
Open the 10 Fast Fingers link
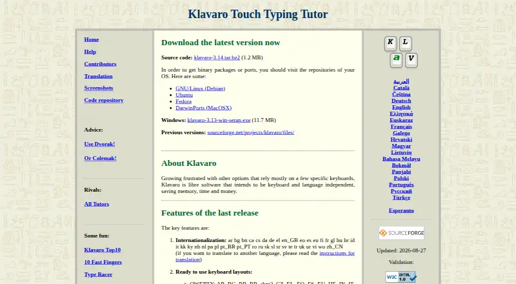click(103, 262)
